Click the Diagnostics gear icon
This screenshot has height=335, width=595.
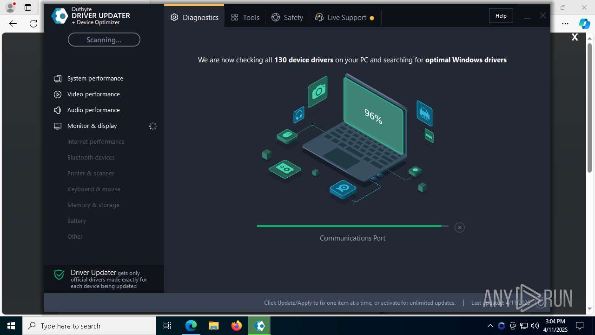(x=174, y=18)
